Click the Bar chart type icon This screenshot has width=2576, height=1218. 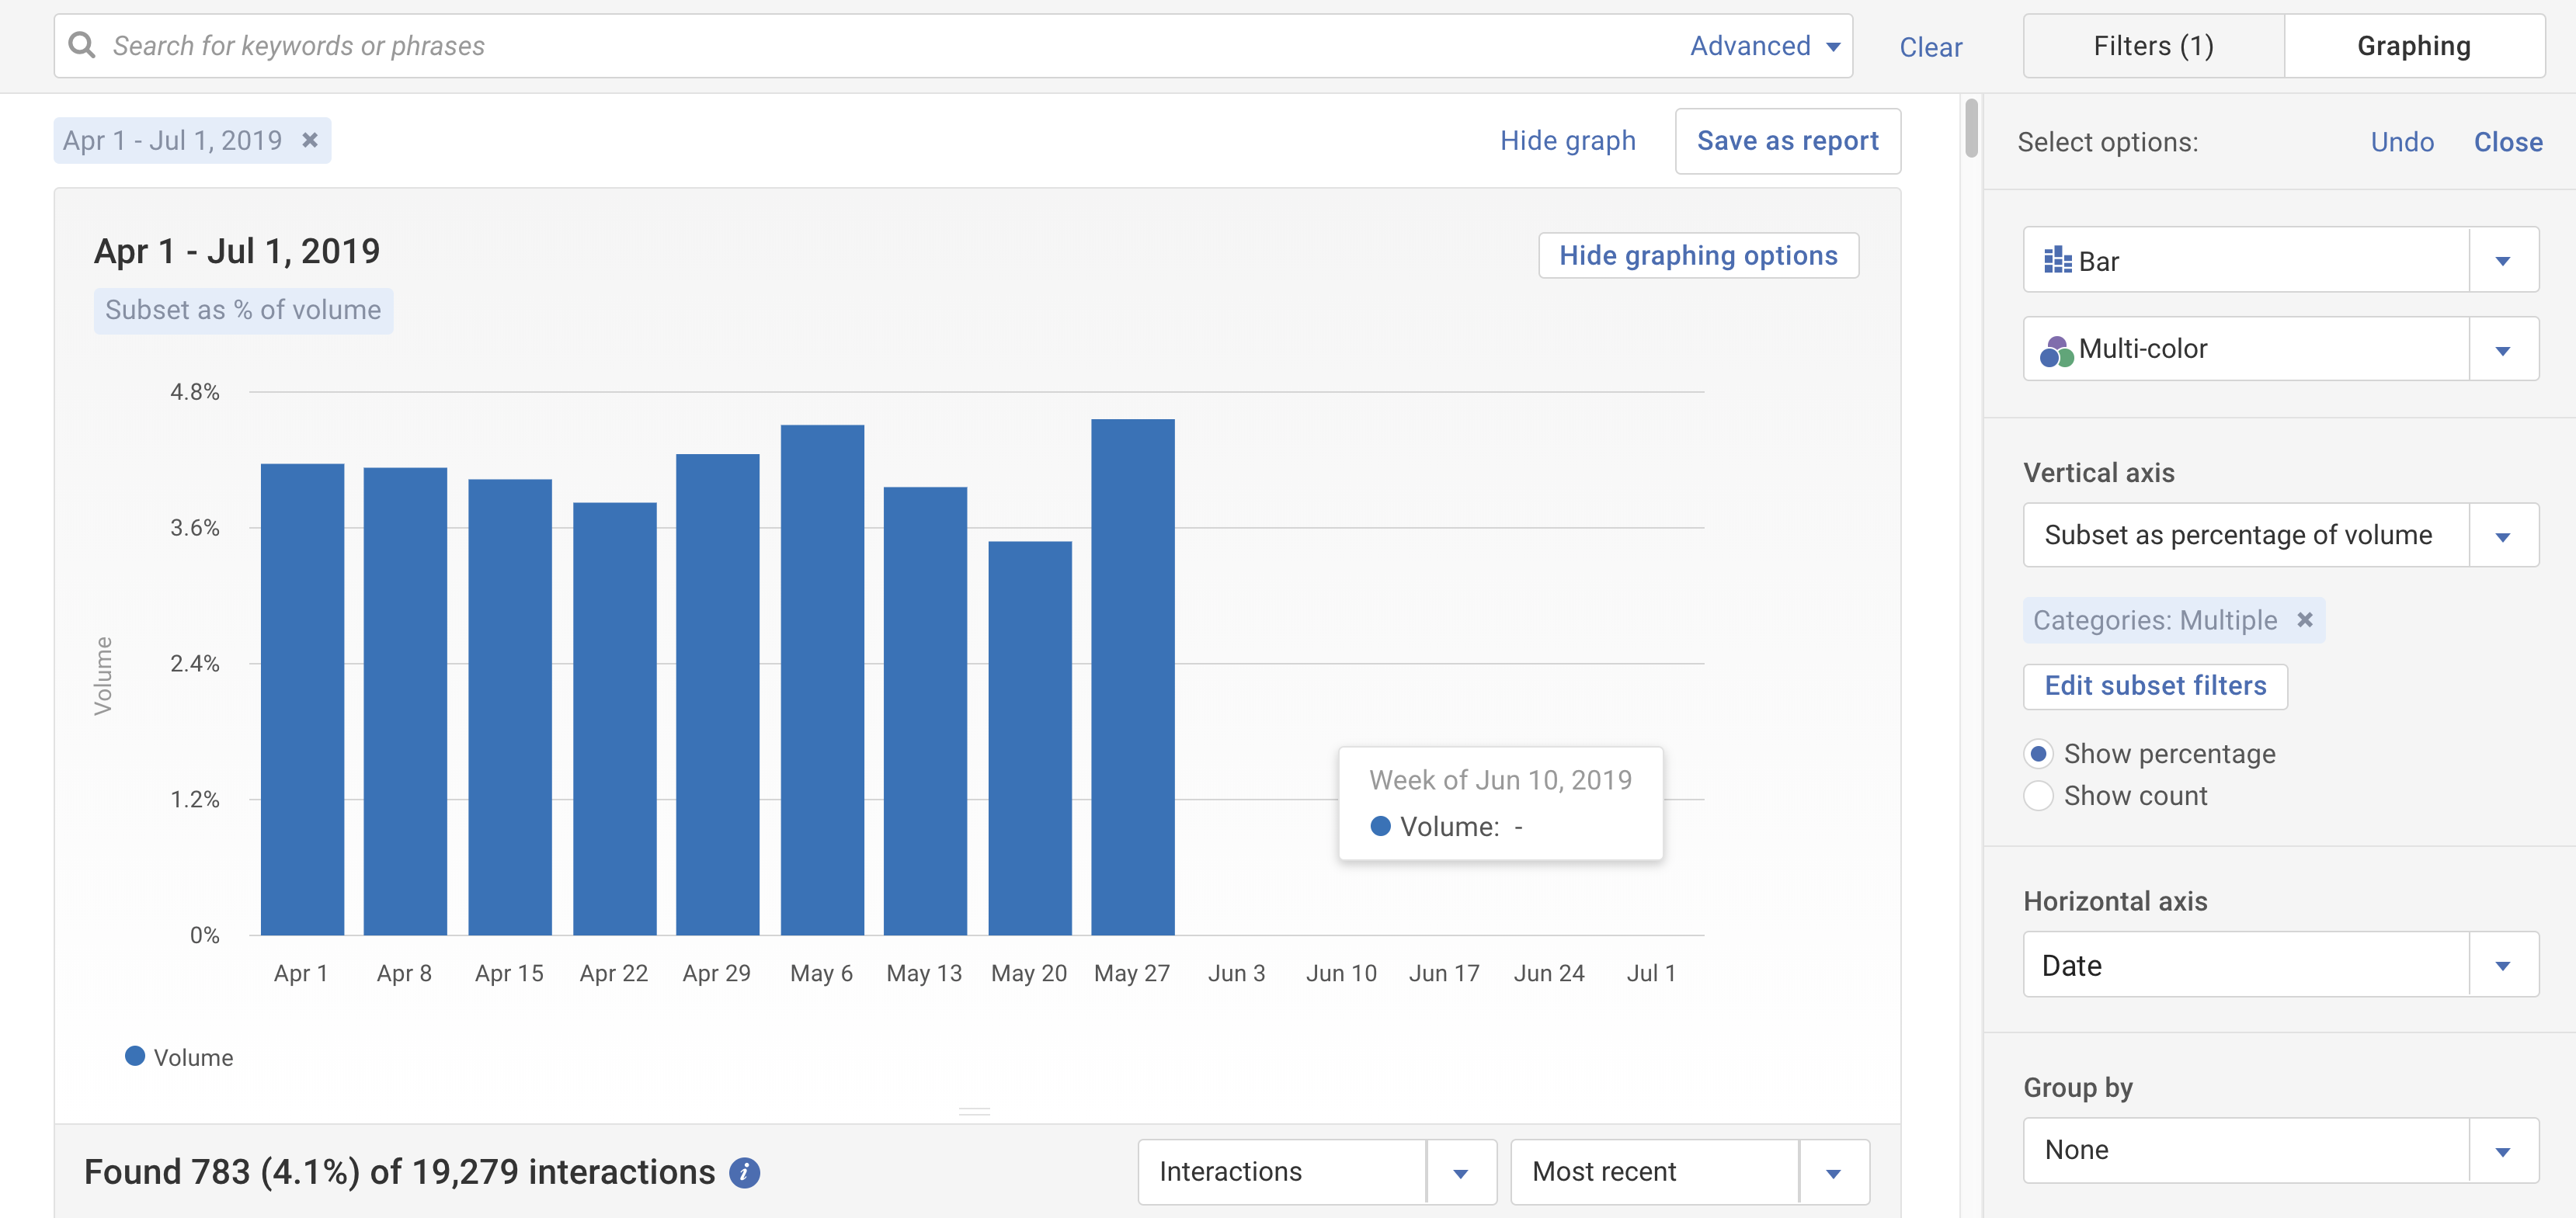(2057, 261)
